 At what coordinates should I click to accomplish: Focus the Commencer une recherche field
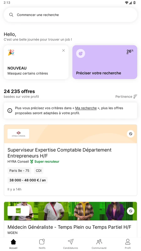70,15
